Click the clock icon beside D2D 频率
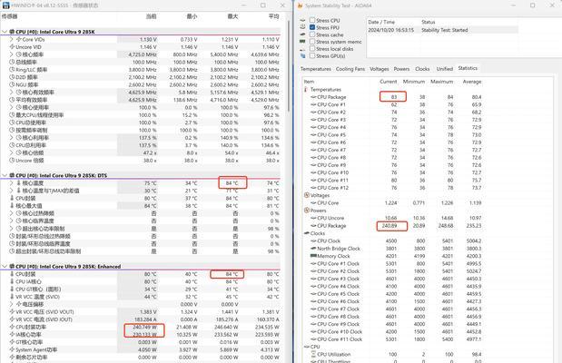 point(12,77)
